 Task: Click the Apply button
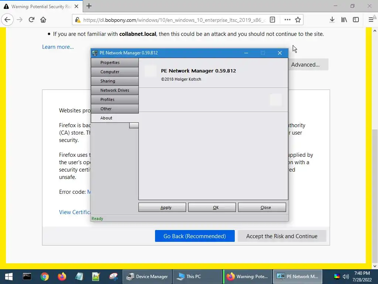point(162,207)
